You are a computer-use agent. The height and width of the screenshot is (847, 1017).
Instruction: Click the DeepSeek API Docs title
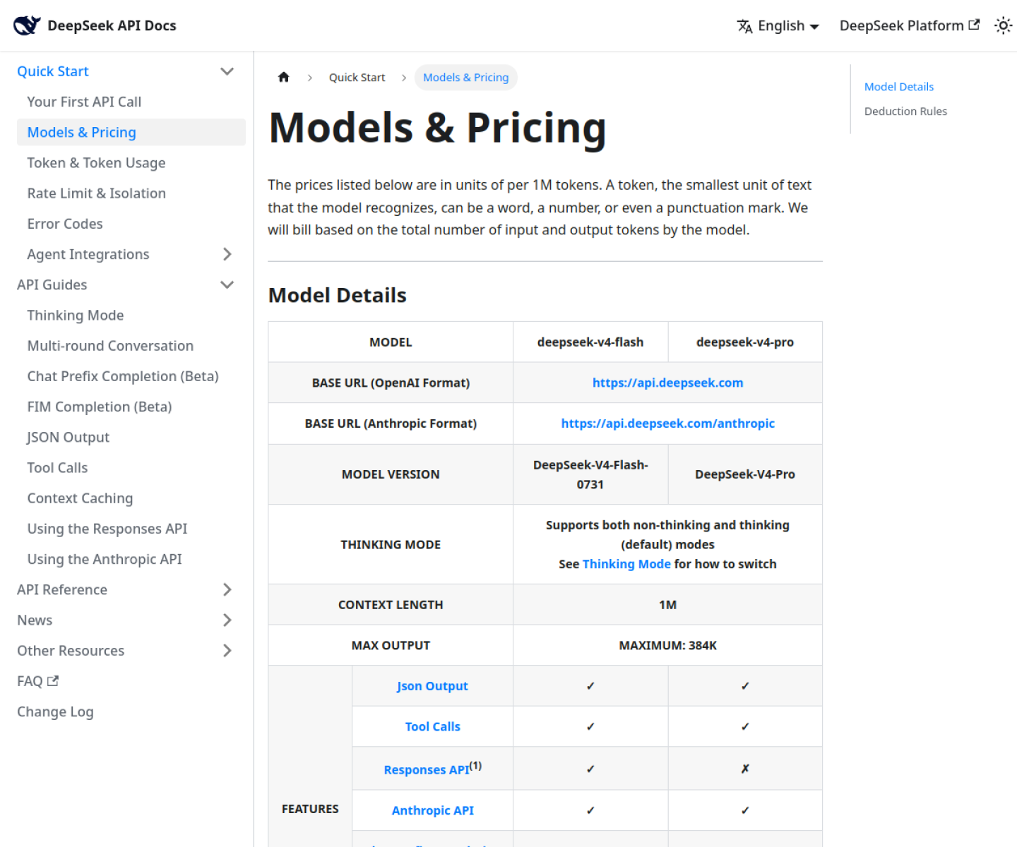112,25
